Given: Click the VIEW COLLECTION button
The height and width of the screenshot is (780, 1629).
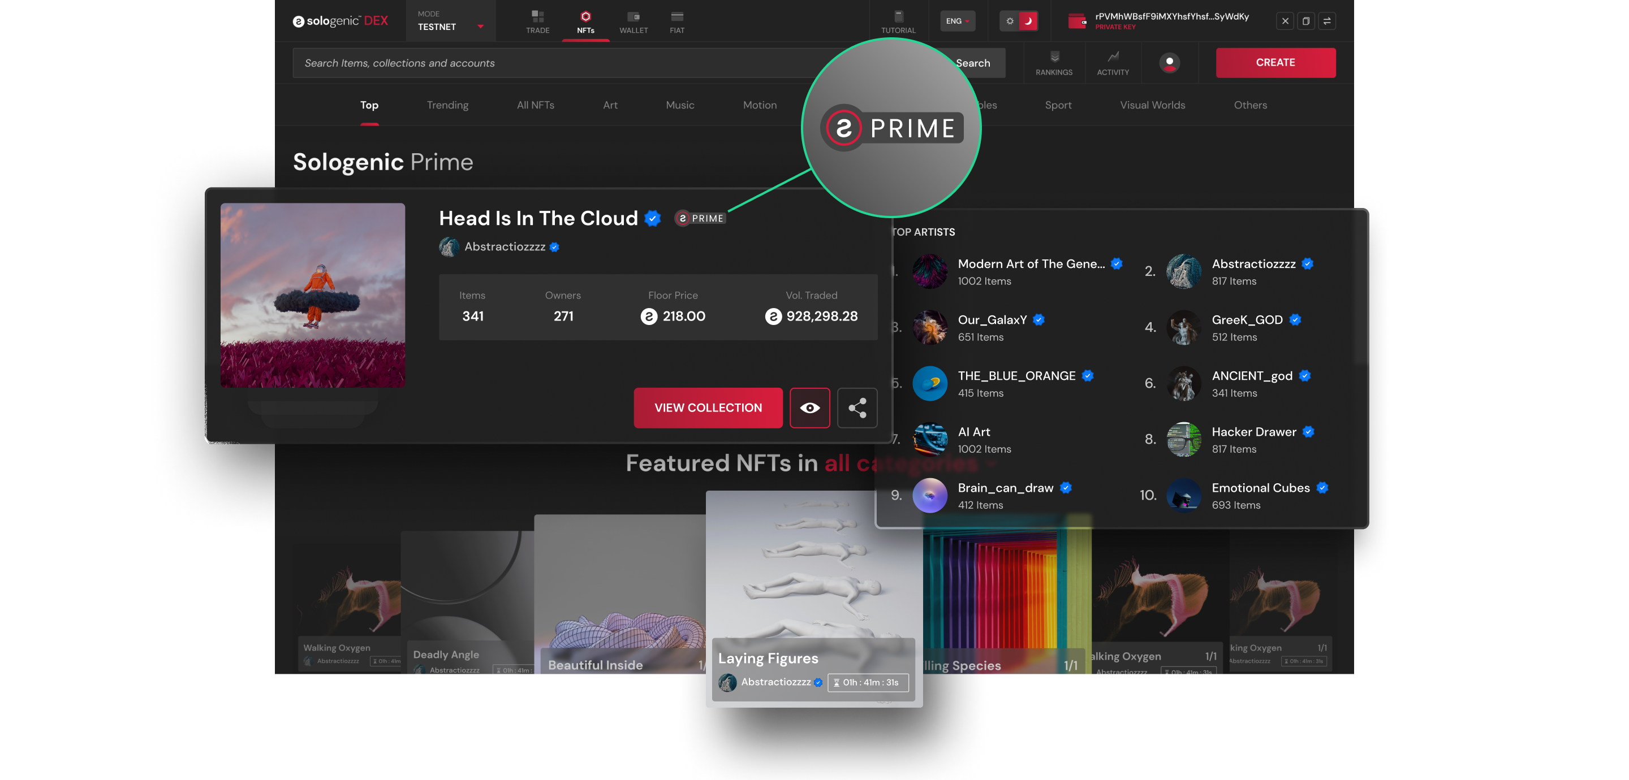Looking at the screenshot, I should point(708,408).
